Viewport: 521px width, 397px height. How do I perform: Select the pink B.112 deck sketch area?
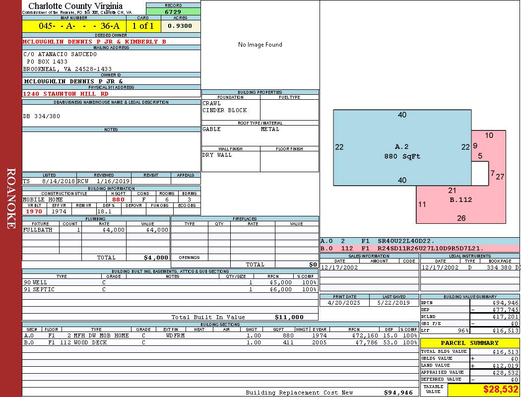click(460, 203)
